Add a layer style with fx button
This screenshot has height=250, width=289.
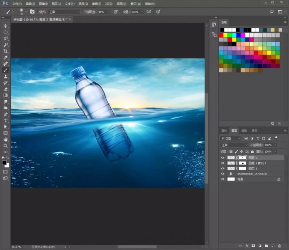(x=247, y=246)
